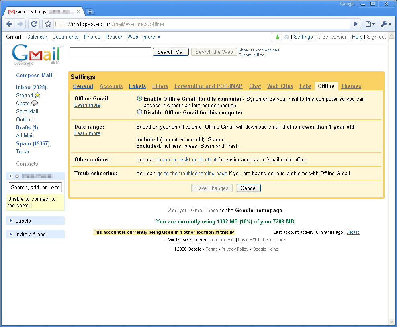Open the page control menu icon
397x327 pixels.
tap(370, 24)
